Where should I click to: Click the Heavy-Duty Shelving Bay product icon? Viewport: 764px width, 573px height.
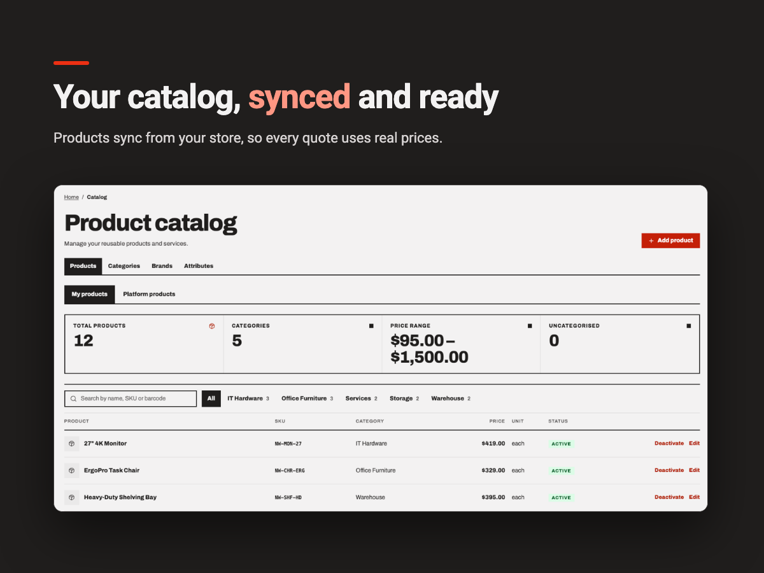(72, 497)
